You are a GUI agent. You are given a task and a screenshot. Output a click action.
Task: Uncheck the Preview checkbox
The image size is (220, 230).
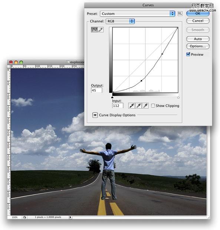click(x=188, y=55)
